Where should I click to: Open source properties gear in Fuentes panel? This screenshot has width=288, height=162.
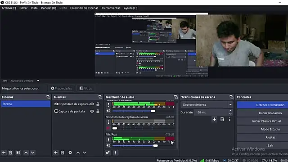coord(70,153)
